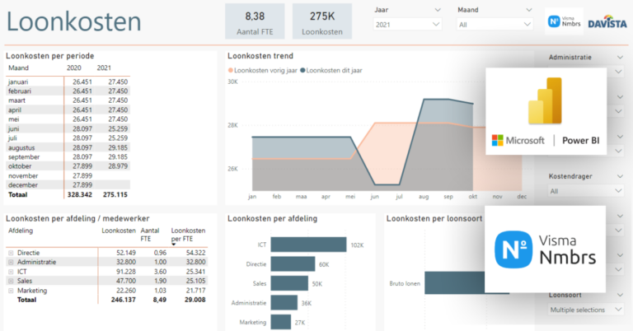
Task: Click the Aantal FTE 8,38 card
Action: 255,21
